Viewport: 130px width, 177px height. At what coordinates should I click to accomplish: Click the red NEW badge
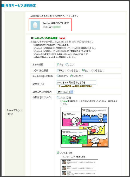click(62, 38)
